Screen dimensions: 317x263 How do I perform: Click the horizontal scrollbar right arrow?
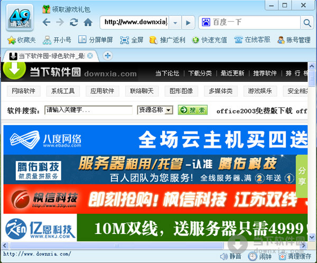(x=303, y=246)
